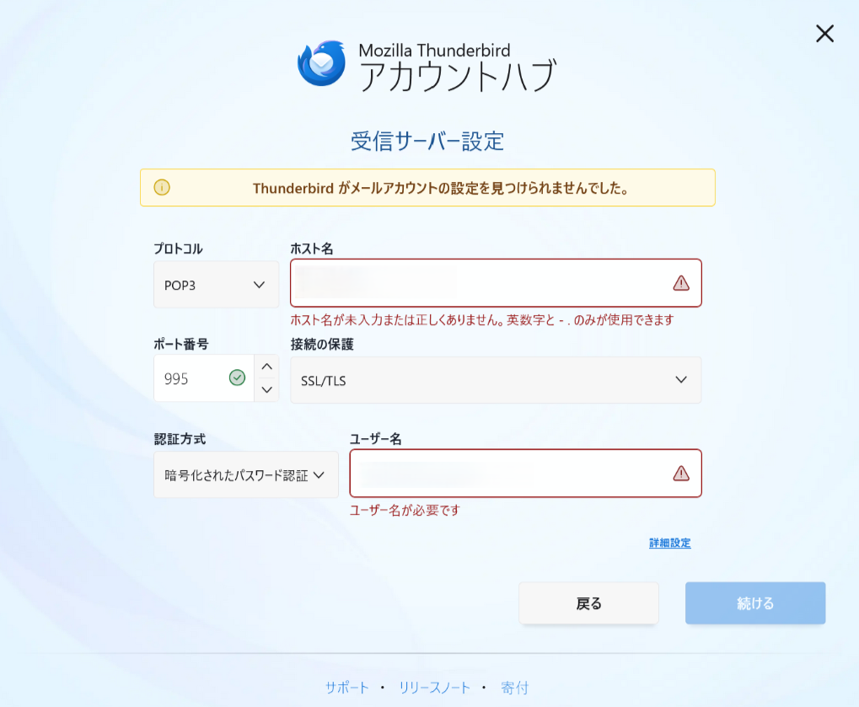Open the 寄付 donation link
The image size is (859, 707).
point(513,687)
